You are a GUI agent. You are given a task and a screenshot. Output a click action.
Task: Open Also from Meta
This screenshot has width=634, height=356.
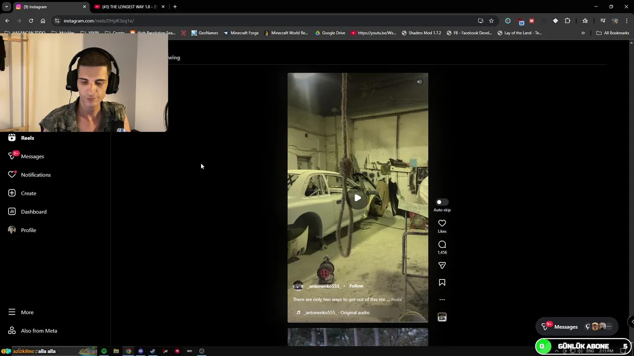coord(33,331)
